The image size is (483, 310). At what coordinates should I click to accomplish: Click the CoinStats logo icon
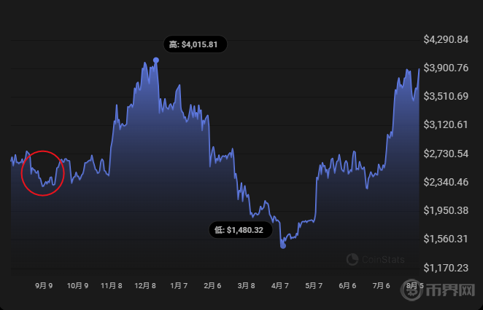(x=352, y=258)
